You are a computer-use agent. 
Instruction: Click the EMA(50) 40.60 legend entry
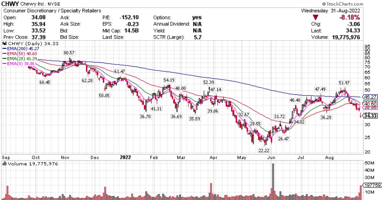(20, 53)
